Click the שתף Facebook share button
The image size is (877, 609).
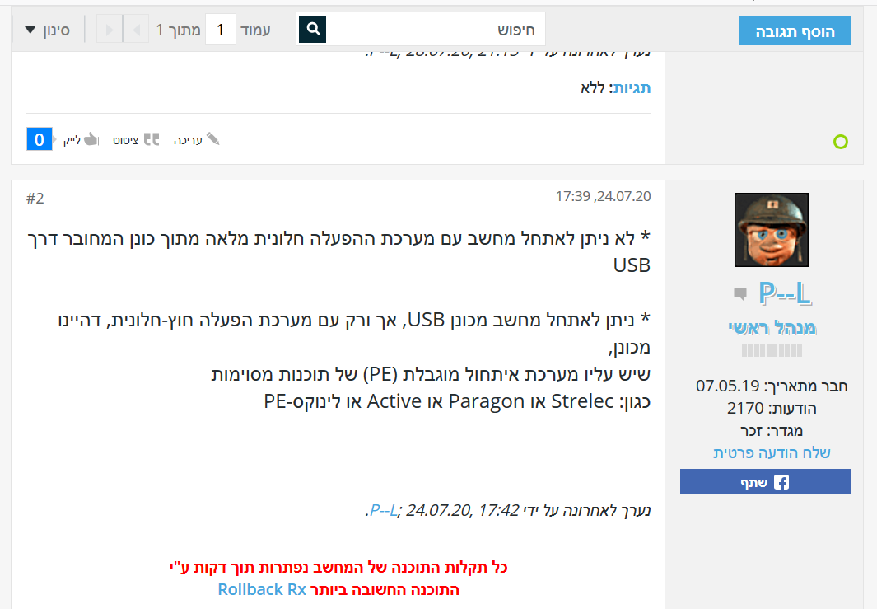pos(765,481)
